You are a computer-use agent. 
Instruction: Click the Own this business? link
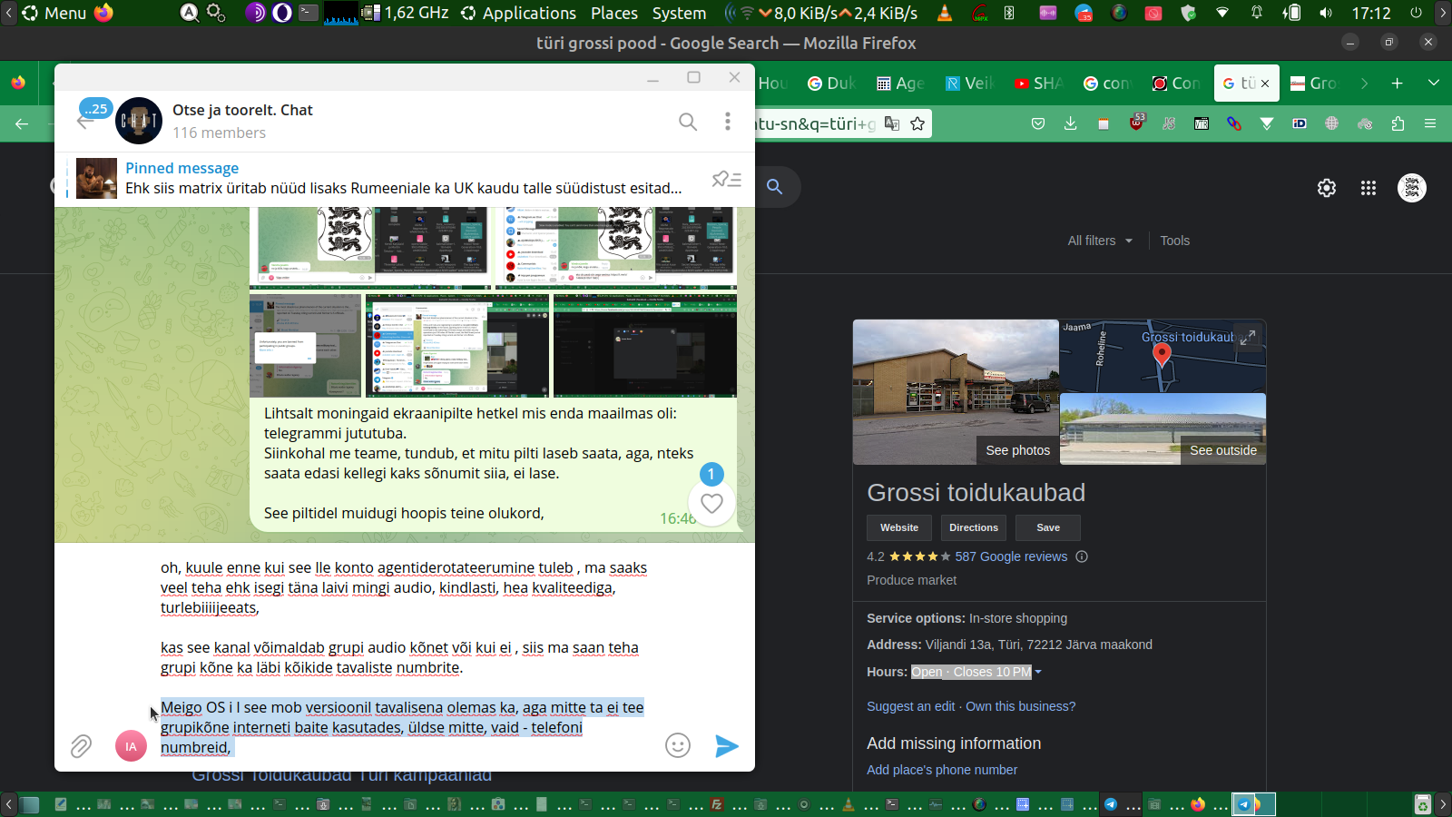(x=1021, y=706)
